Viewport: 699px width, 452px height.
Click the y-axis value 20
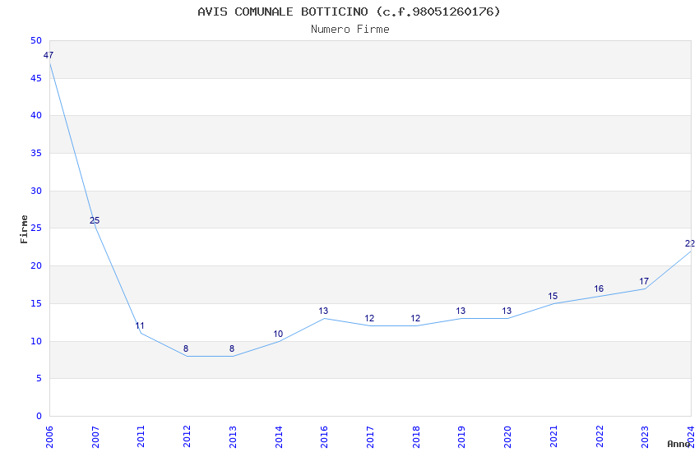tap(36, 265)
